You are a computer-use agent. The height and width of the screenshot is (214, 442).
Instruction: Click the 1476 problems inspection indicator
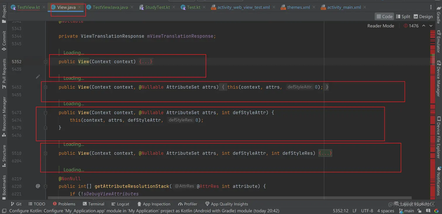412,26
